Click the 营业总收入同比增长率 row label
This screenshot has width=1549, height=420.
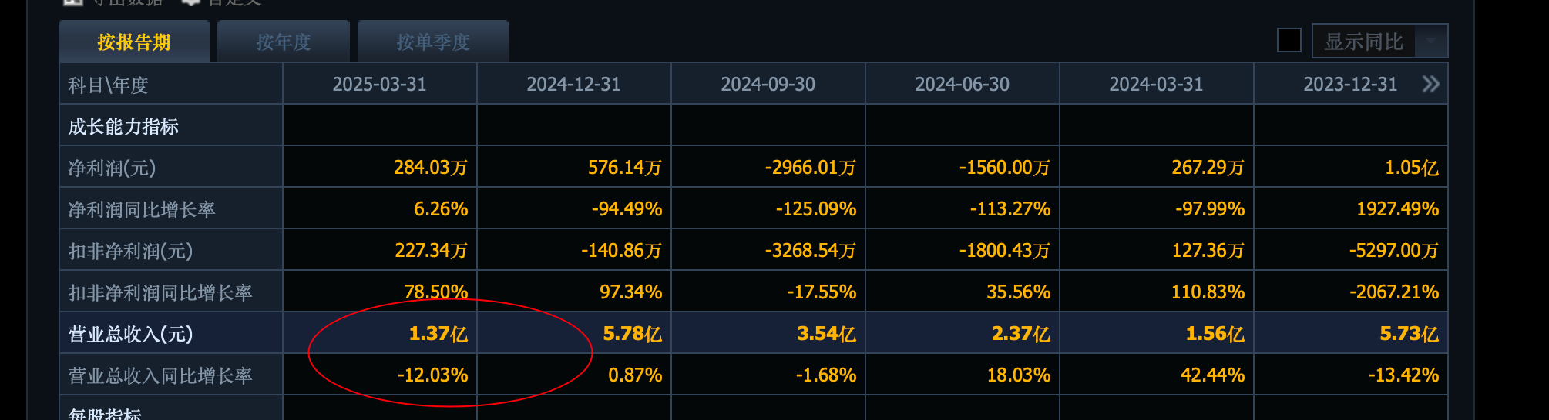click(x=160, y=375)
